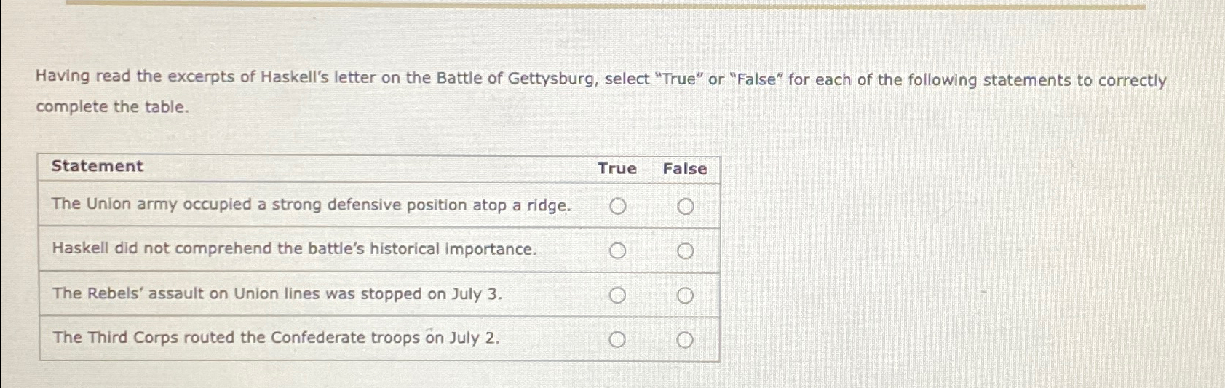The width and height of the screenshot is (1225, 388).
Task: Select False for Union army ridge statement
Action: [x=685, y=207]
